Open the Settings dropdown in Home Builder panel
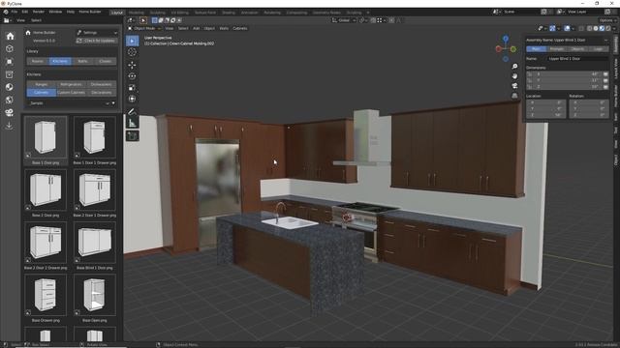 click(97, 32)
